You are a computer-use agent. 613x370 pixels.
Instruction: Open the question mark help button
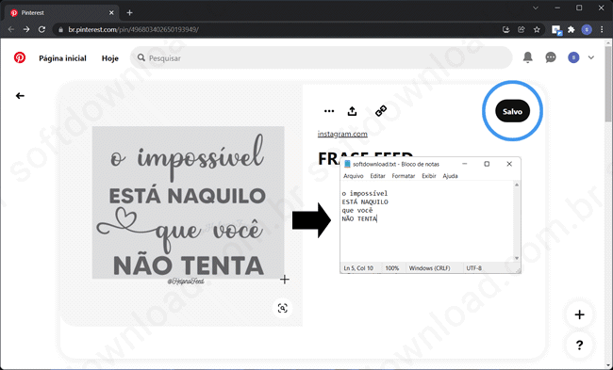(579, 345)
